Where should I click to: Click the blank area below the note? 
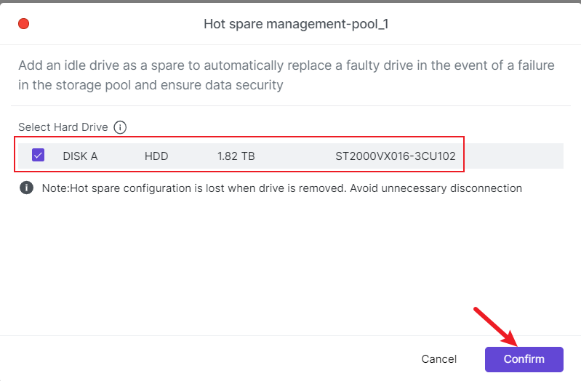[291, 262]
